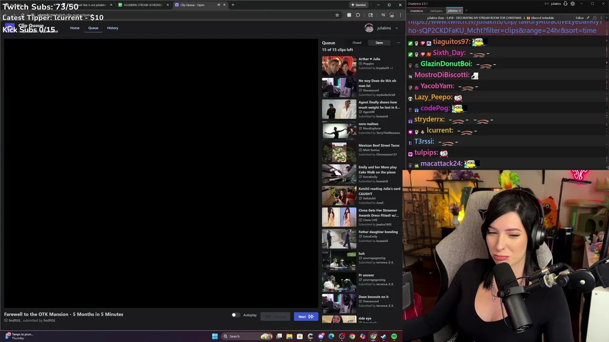Screen dimensions: 609x342
Task: Select the 'Arther ♥ Julia' clip thumbnail
Action: (339, 66)
